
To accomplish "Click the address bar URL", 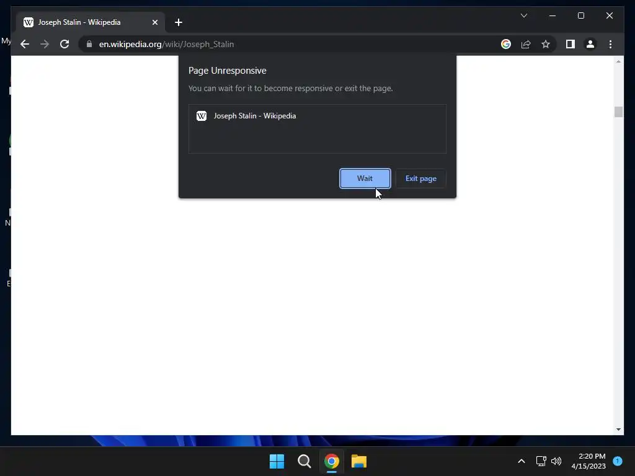I will 166,44.
